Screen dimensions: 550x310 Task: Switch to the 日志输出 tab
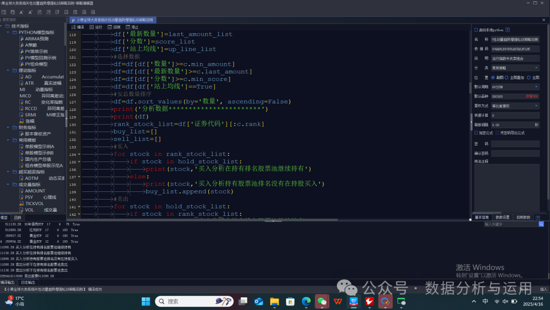click(x=28, y=283)
